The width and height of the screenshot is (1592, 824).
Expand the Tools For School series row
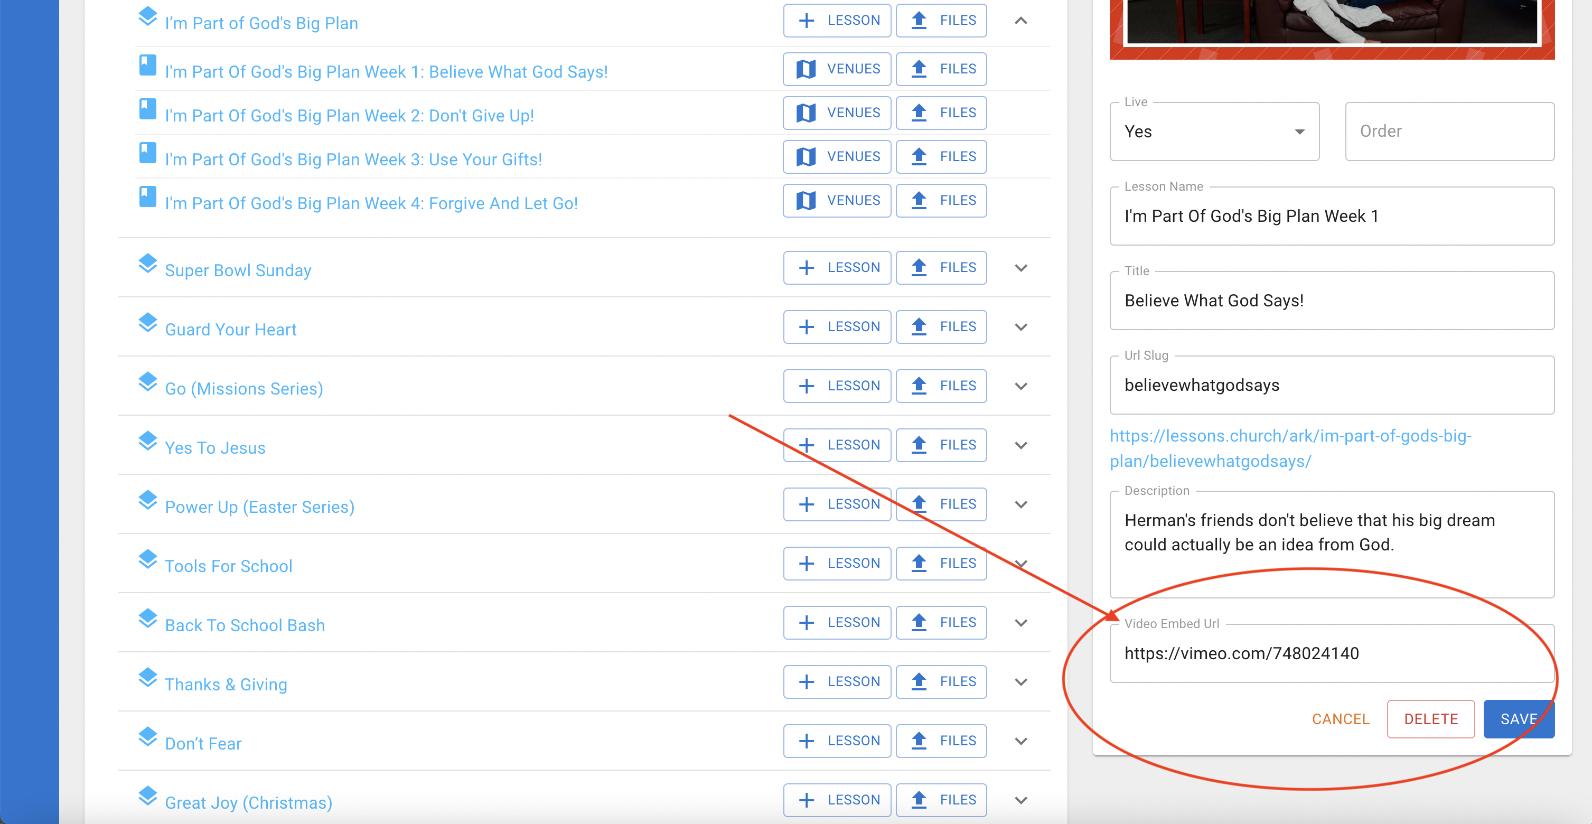tap(1021, 563)
